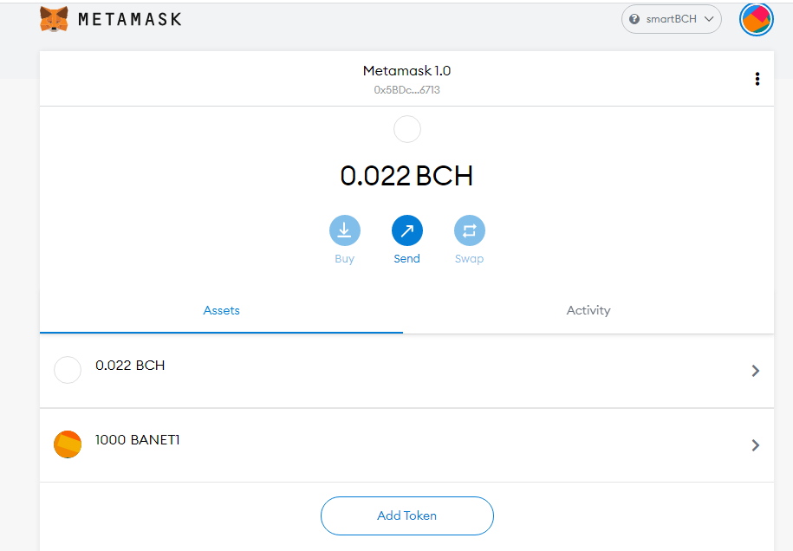Click the Send label
Image resolution: width=793 pixels, height=551 pixels.
pos(406,259)
